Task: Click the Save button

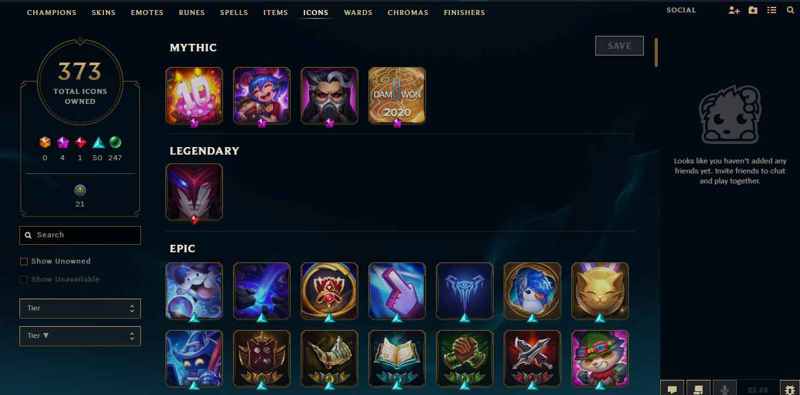Action: coord(619,46)
